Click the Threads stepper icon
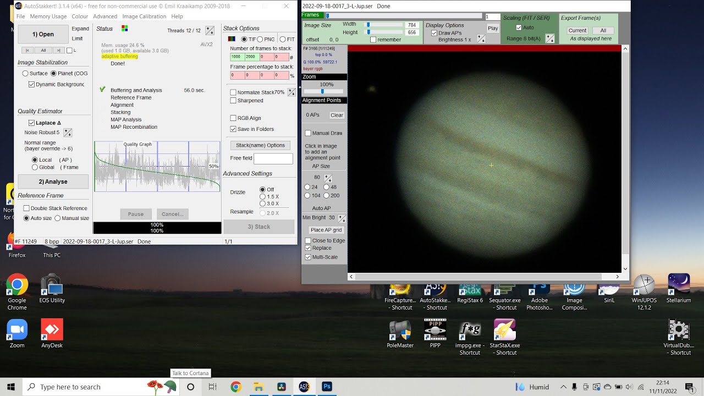 coord(210,31)
